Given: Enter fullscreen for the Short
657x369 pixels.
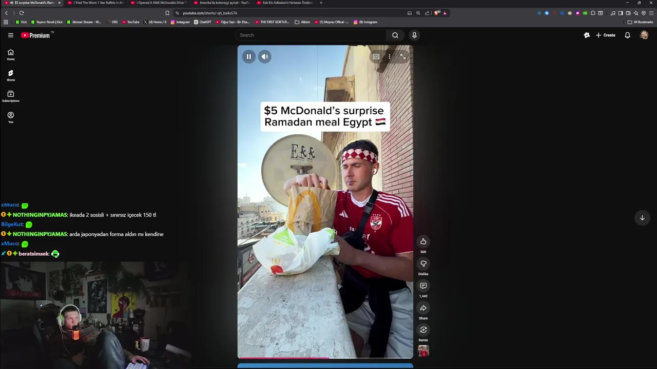Looking at the screenshot, I should point(403,56).
